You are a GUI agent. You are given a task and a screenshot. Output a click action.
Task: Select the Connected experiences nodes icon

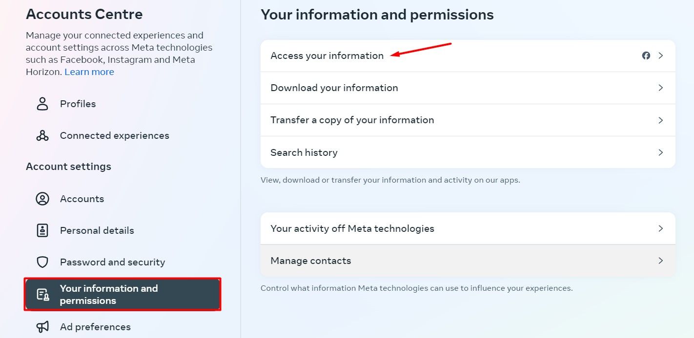42,135
